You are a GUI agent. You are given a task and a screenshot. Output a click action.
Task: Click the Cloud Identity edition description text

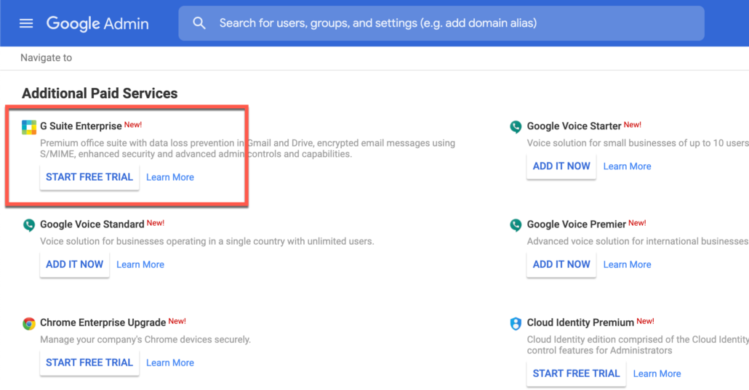pos(638,345)
